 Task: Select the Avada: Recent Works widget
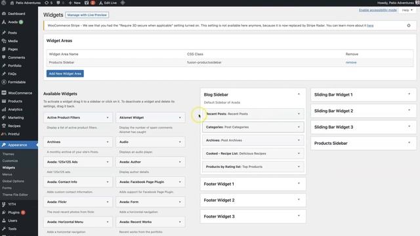(150, 222)
